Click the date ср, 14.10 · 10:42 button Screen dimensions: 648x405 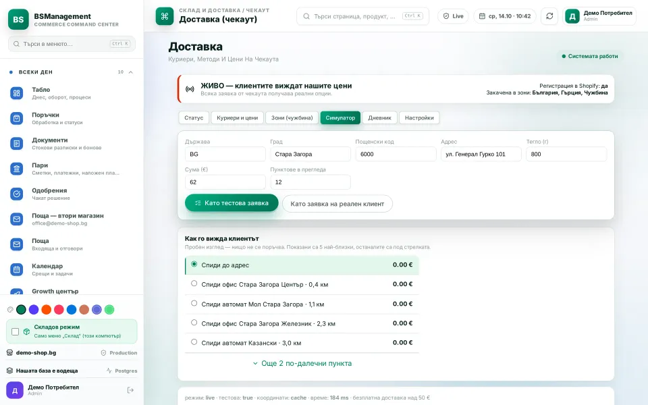click(505, 16)
